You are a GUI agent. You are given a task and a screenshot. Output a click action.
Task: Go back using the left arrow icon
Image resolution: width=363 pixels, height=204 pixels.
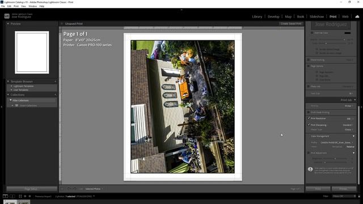(25, 196)
